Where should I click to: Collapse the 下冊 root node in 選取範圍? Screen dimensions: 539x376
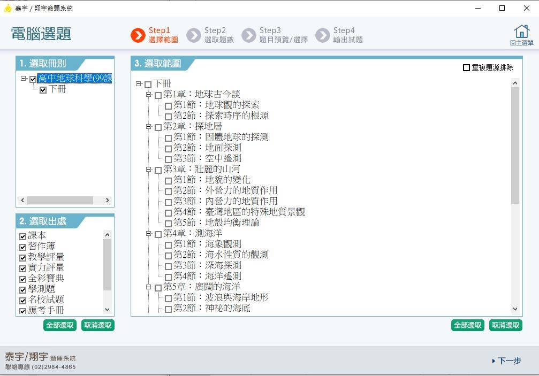click(x=138, y=83)
